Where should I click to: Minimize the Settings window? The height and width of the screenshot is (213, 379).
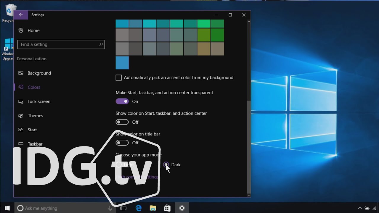[x=216, y=15]
